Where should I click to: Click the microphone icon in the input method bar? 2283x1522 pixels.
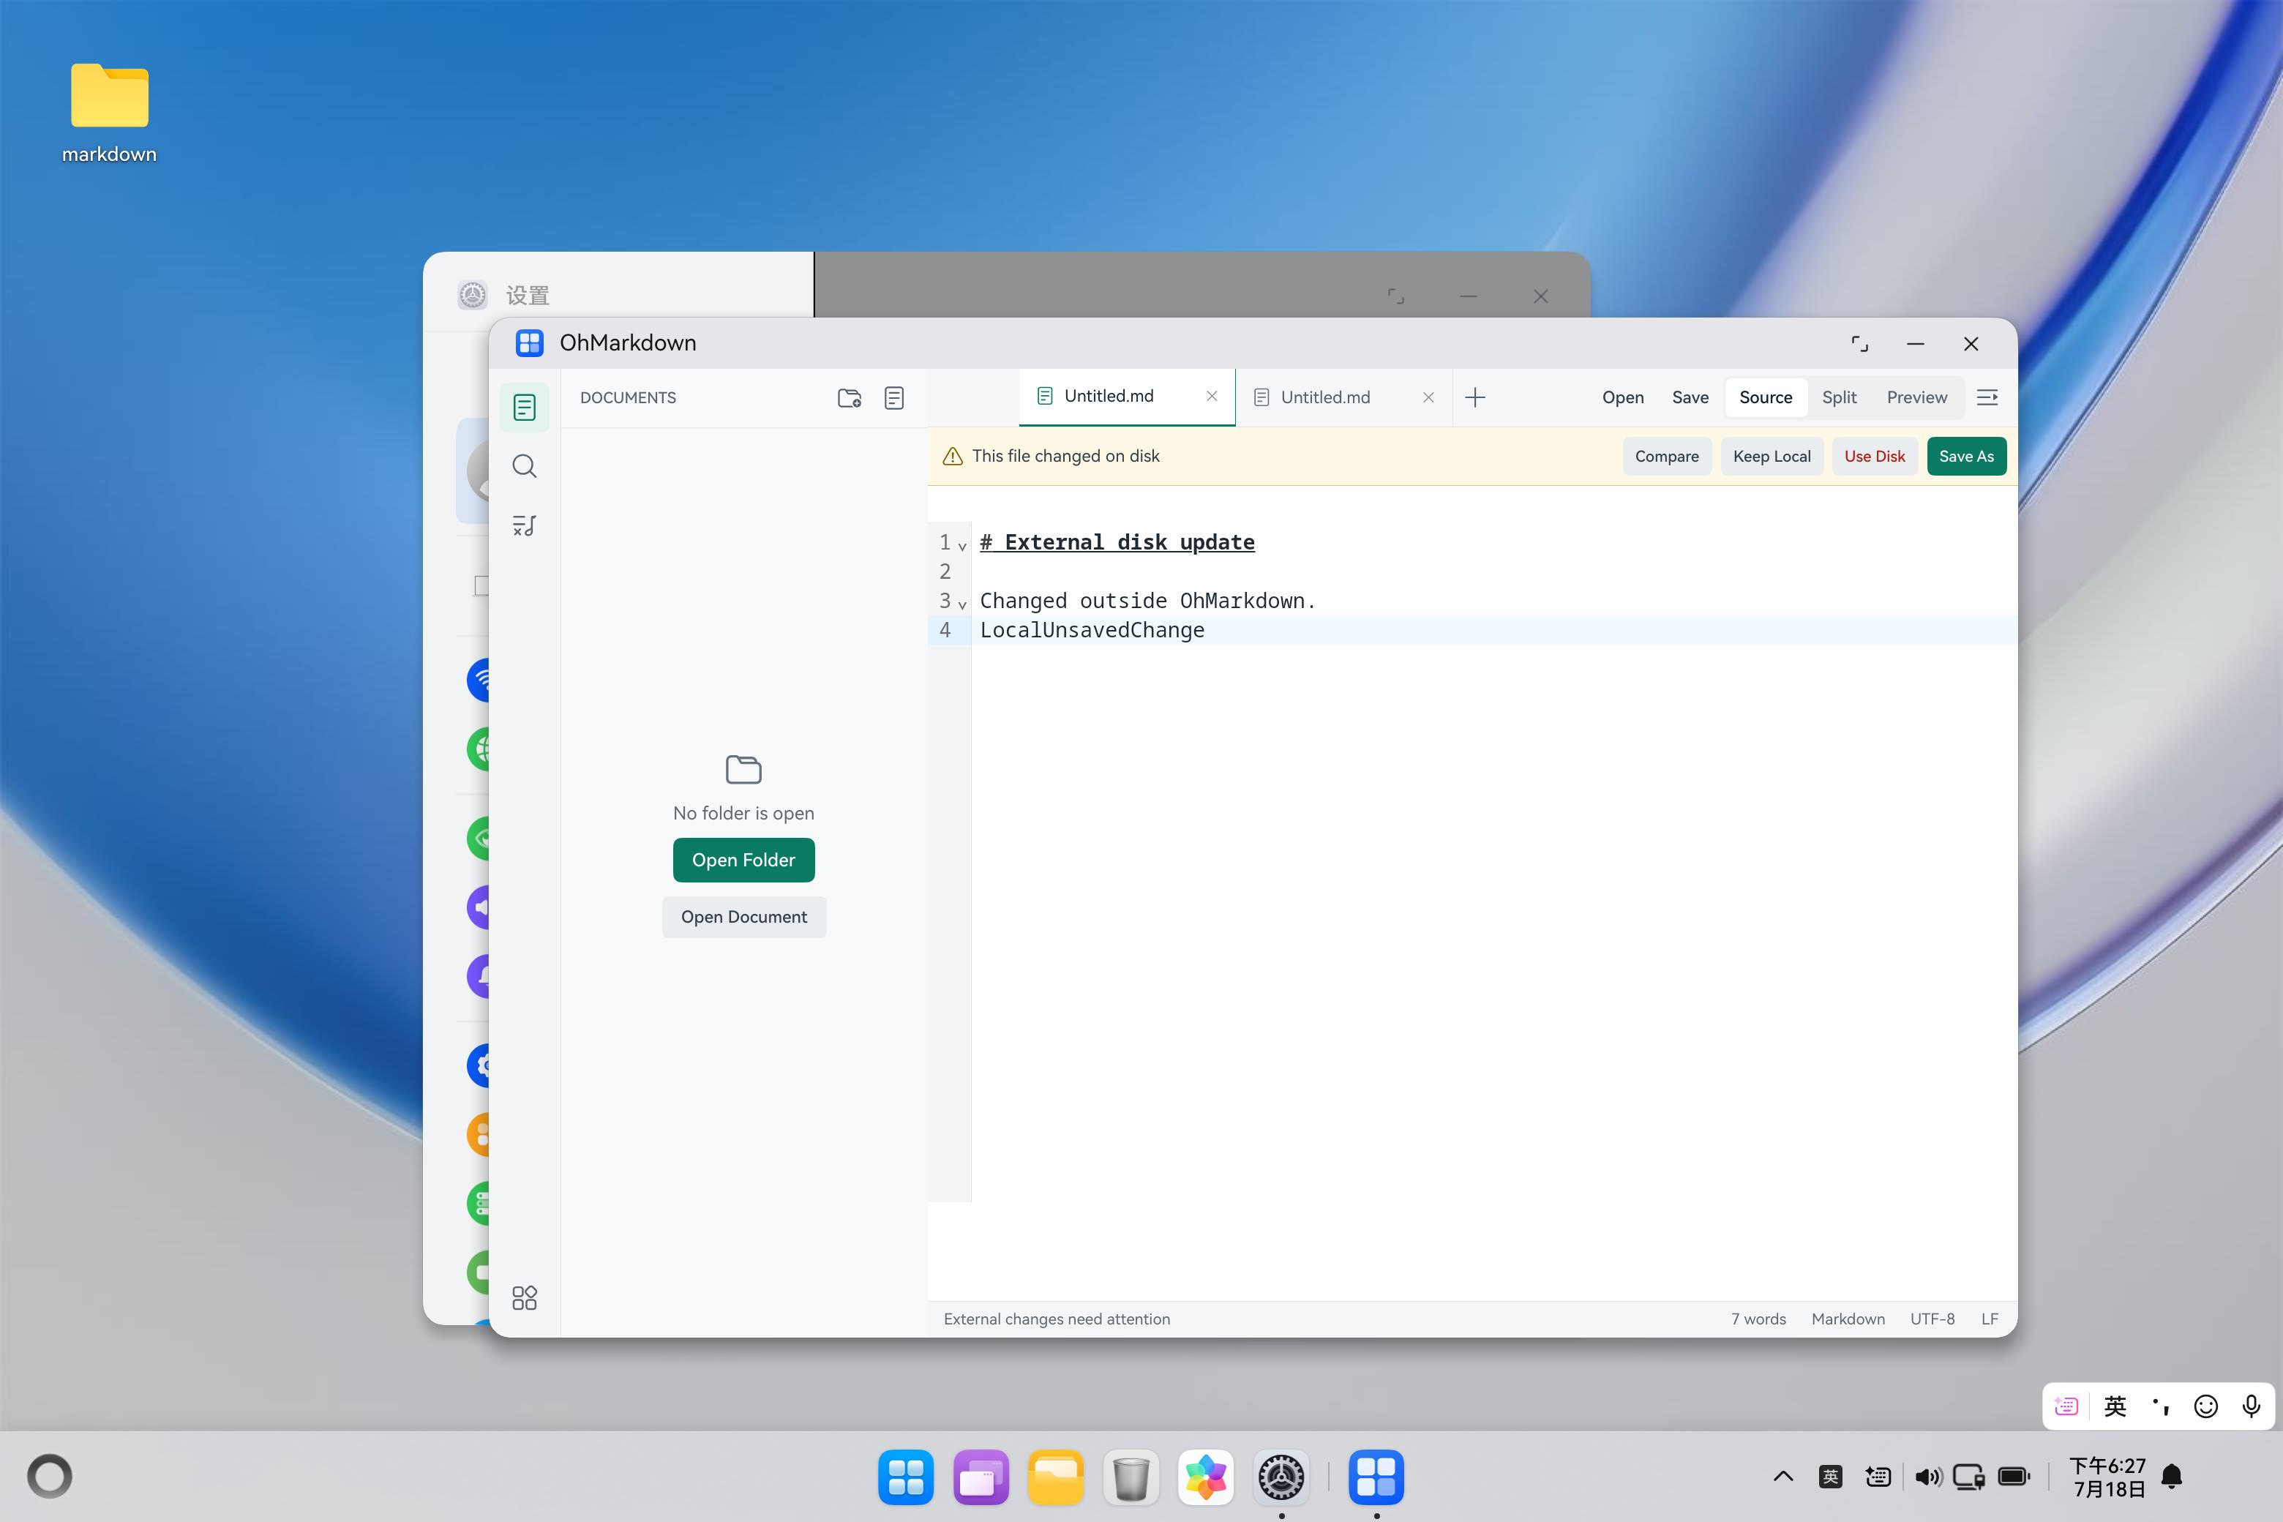point(2250,1406)
